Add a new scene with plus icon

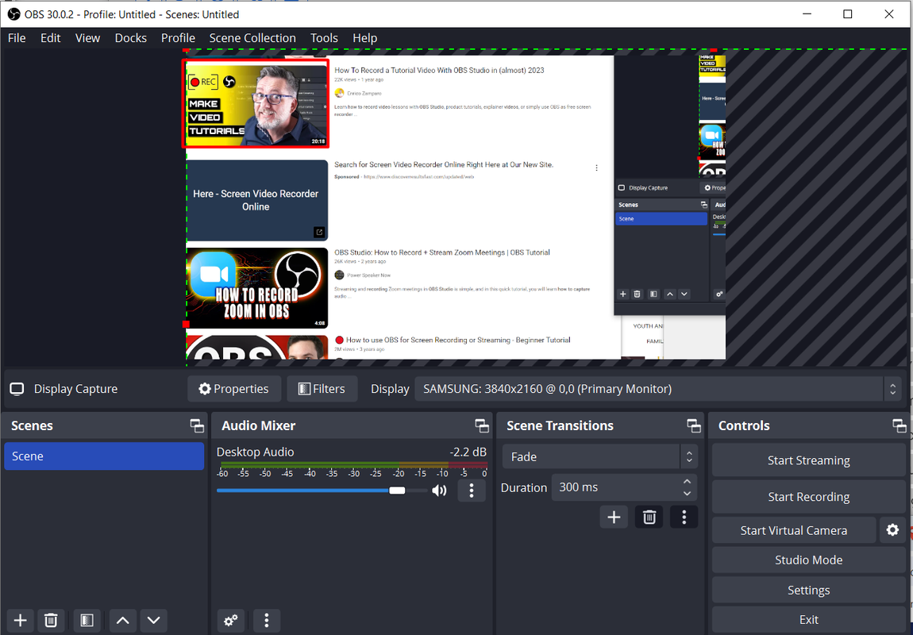coord(21,621)
